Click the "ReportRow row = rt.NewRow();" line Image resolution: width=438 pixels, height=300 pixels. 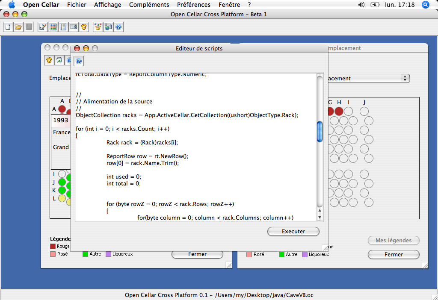pyautogui.click(x=147, y=156)
